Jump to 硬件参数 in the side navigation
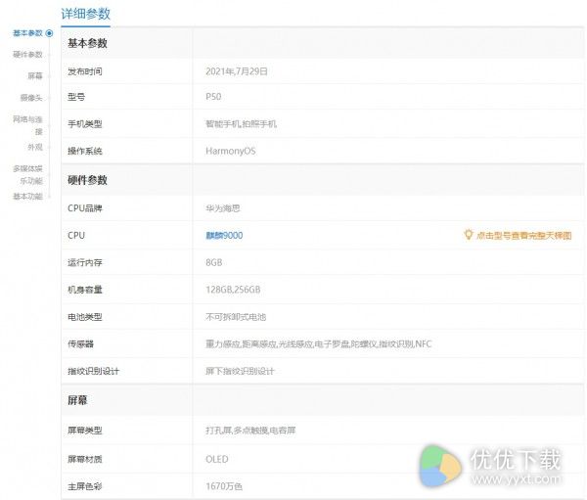Image resolution: width=587 pixels, height=500 pixels. 27,55
